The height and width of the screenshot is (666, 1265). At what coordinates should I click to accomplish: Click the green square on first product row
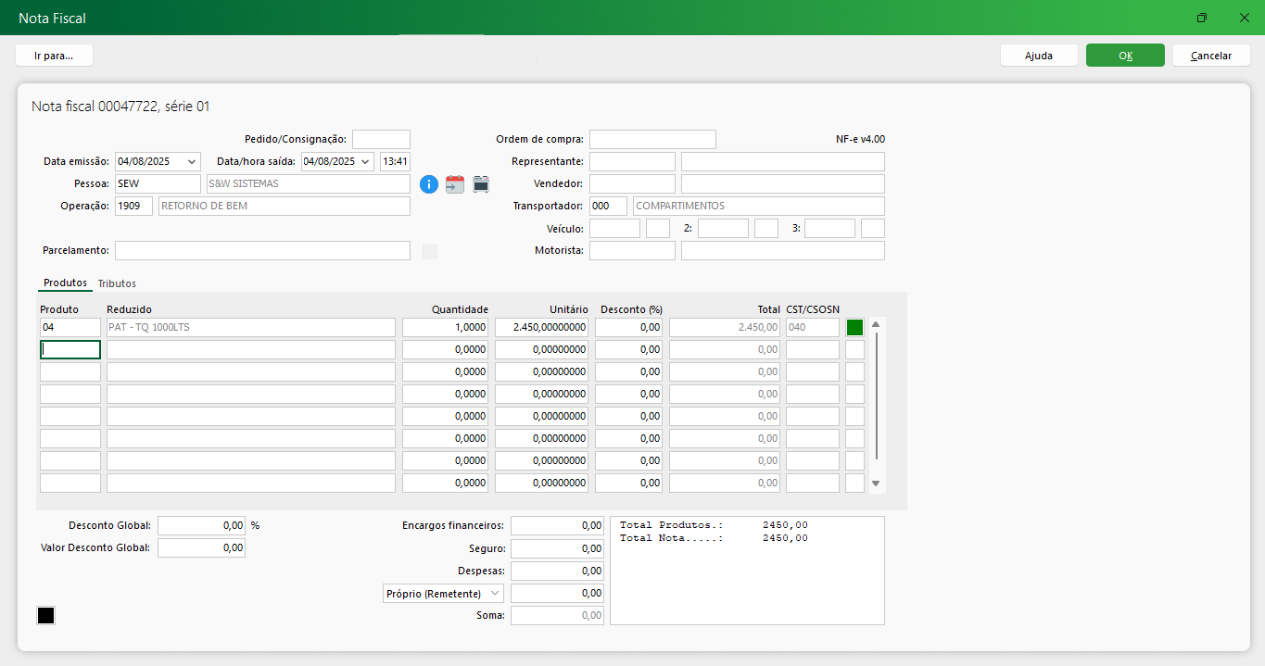[854, 327]
